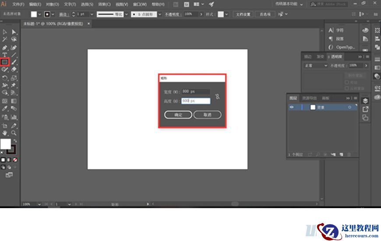This screenshot has height=241, width=381.
Task: Click the 确定 button in rectangle dialog
Action: pos(178,115)
